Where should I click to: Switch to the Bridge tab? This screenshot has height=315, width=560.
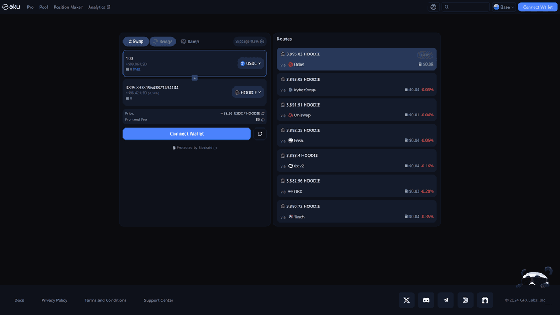[163, 42]
